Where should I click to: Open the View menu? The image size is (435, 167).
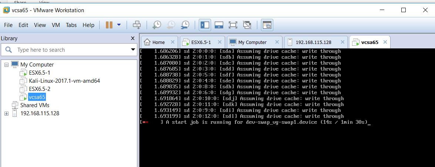(x=40, y=25)
